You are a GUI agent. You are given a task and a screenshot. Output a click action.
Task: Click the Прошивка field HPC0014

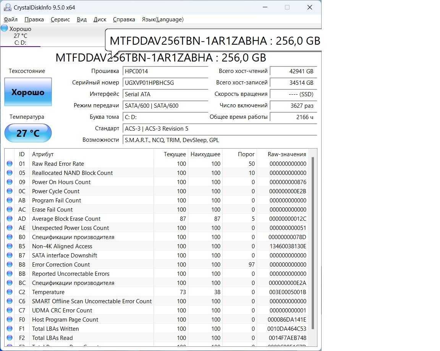165,71
